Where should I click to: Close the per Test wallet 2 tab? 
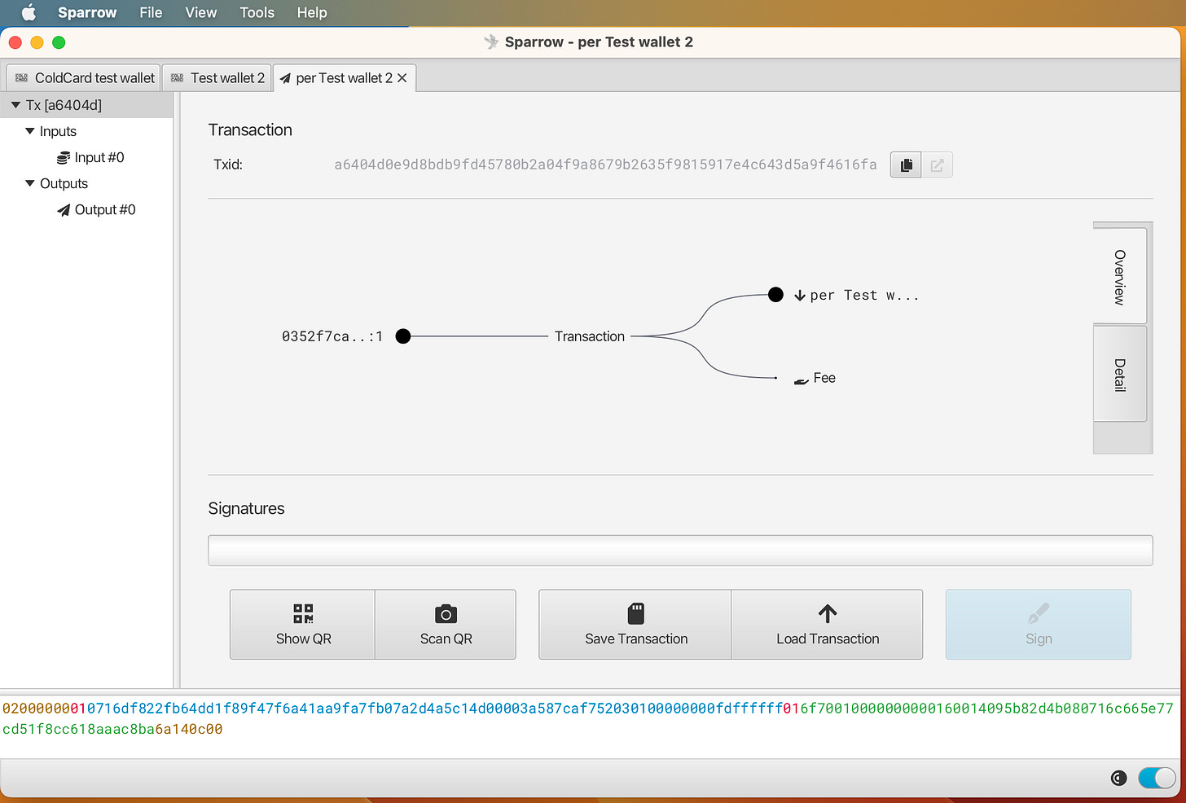pyautogui.click(x=402, y=78)
